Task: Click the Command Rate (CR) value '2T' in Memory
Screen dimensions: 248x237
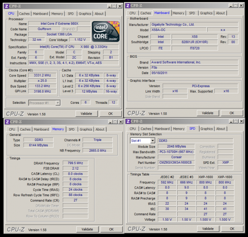Action: click(76, 200)
